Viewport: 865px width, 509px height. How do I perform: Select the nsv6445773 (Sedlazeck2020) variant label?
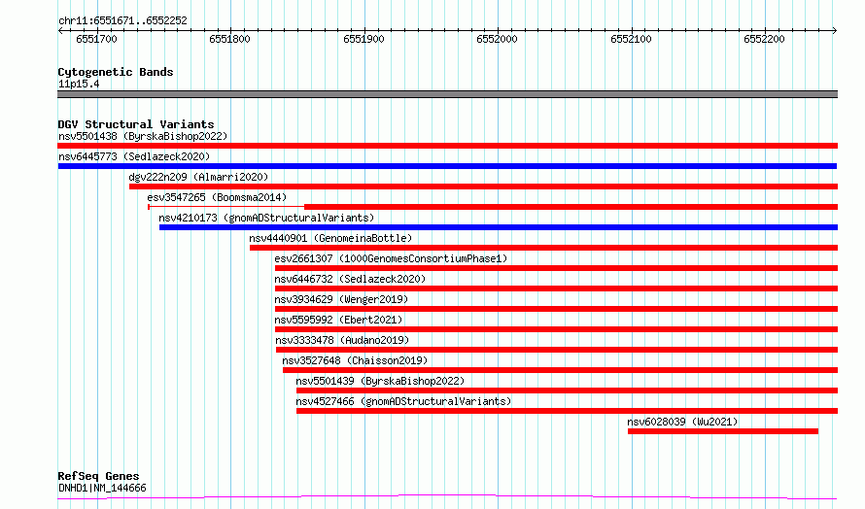[x=134, y=156]
